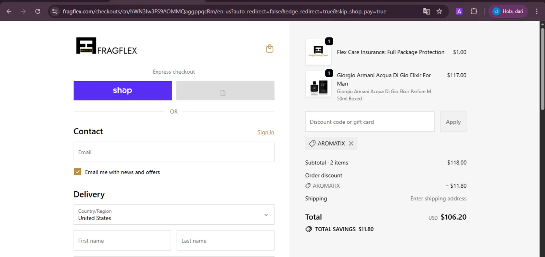Focus the Last name field
This screenshot has height=257, width=545.
[225, 241]
